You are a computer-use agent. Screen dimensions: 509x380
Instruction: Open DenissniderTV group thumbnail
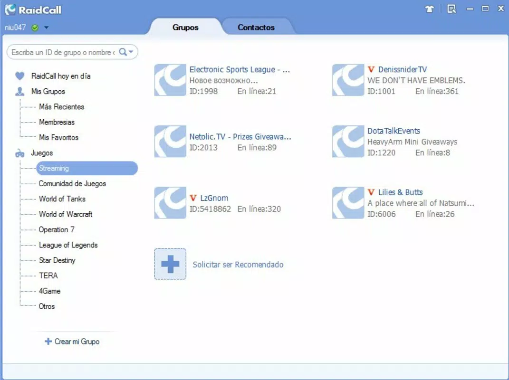[x=348, y=80]
